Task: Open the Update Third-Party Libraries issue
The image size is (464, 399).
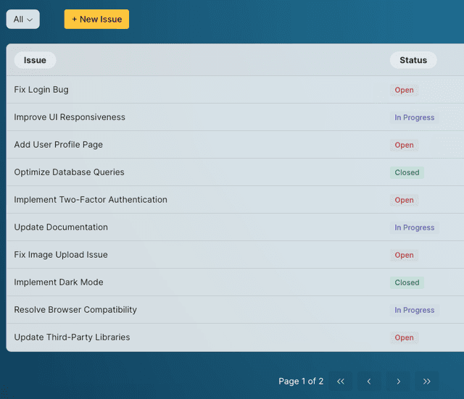Action: (72, 337)
